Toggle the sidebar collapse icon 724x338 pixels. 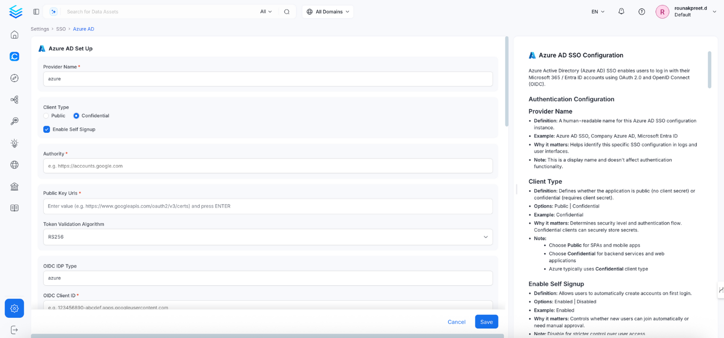36,12
